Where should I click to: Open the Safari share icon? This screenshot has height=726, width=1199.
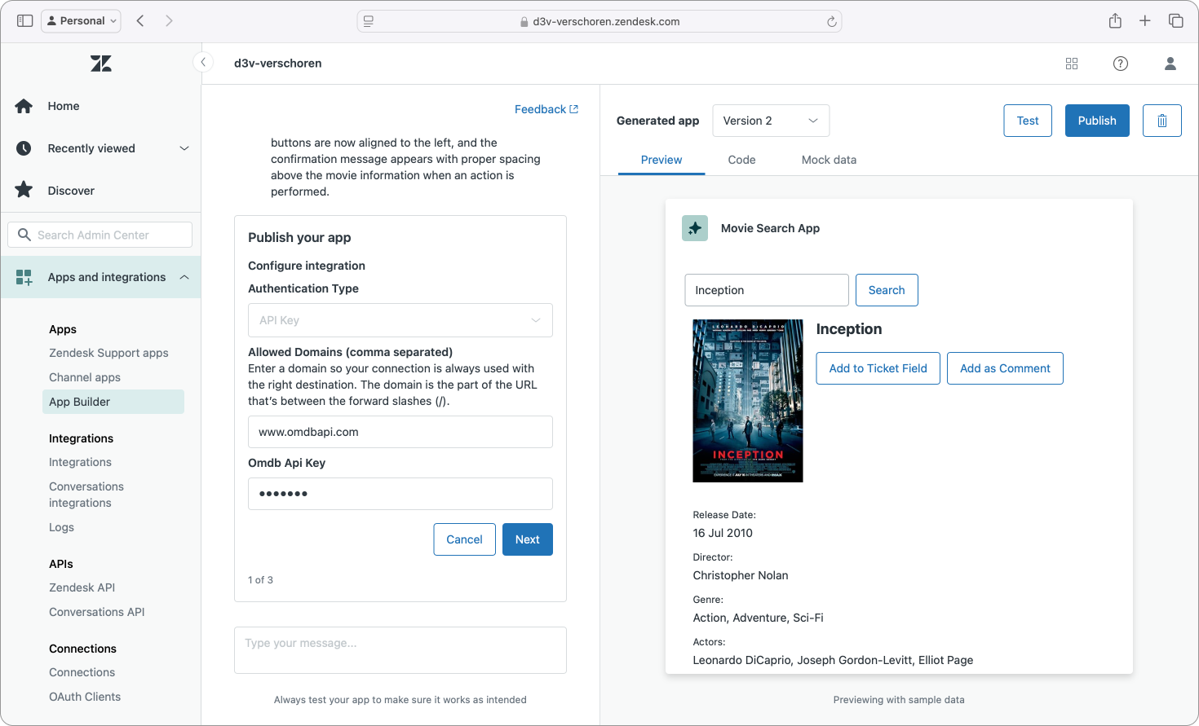(x=1115, y=20)
